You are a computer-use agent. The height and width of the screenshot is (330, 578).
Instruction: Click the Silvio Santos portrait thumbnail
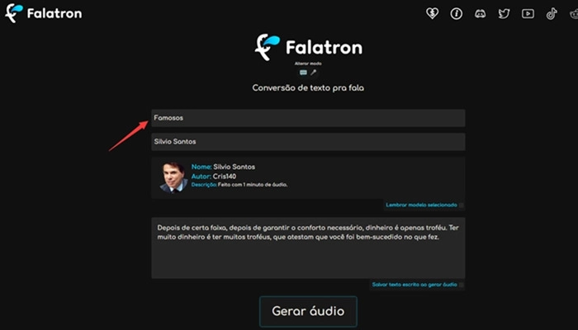173,177
